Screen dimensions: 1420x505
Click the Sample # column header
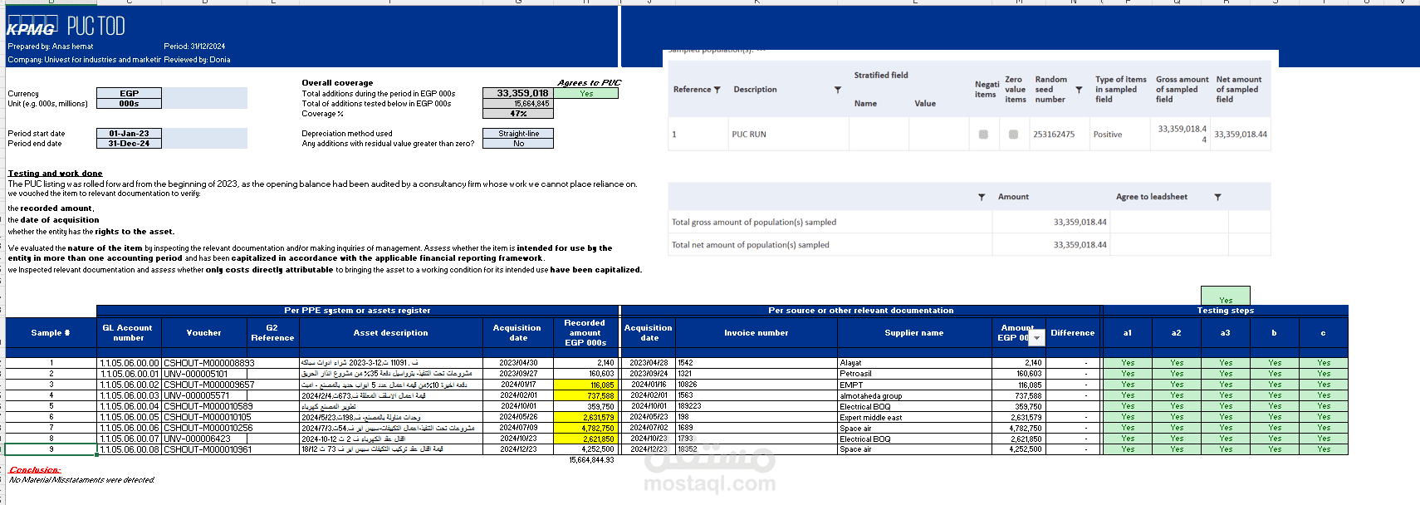coord(51,333)
